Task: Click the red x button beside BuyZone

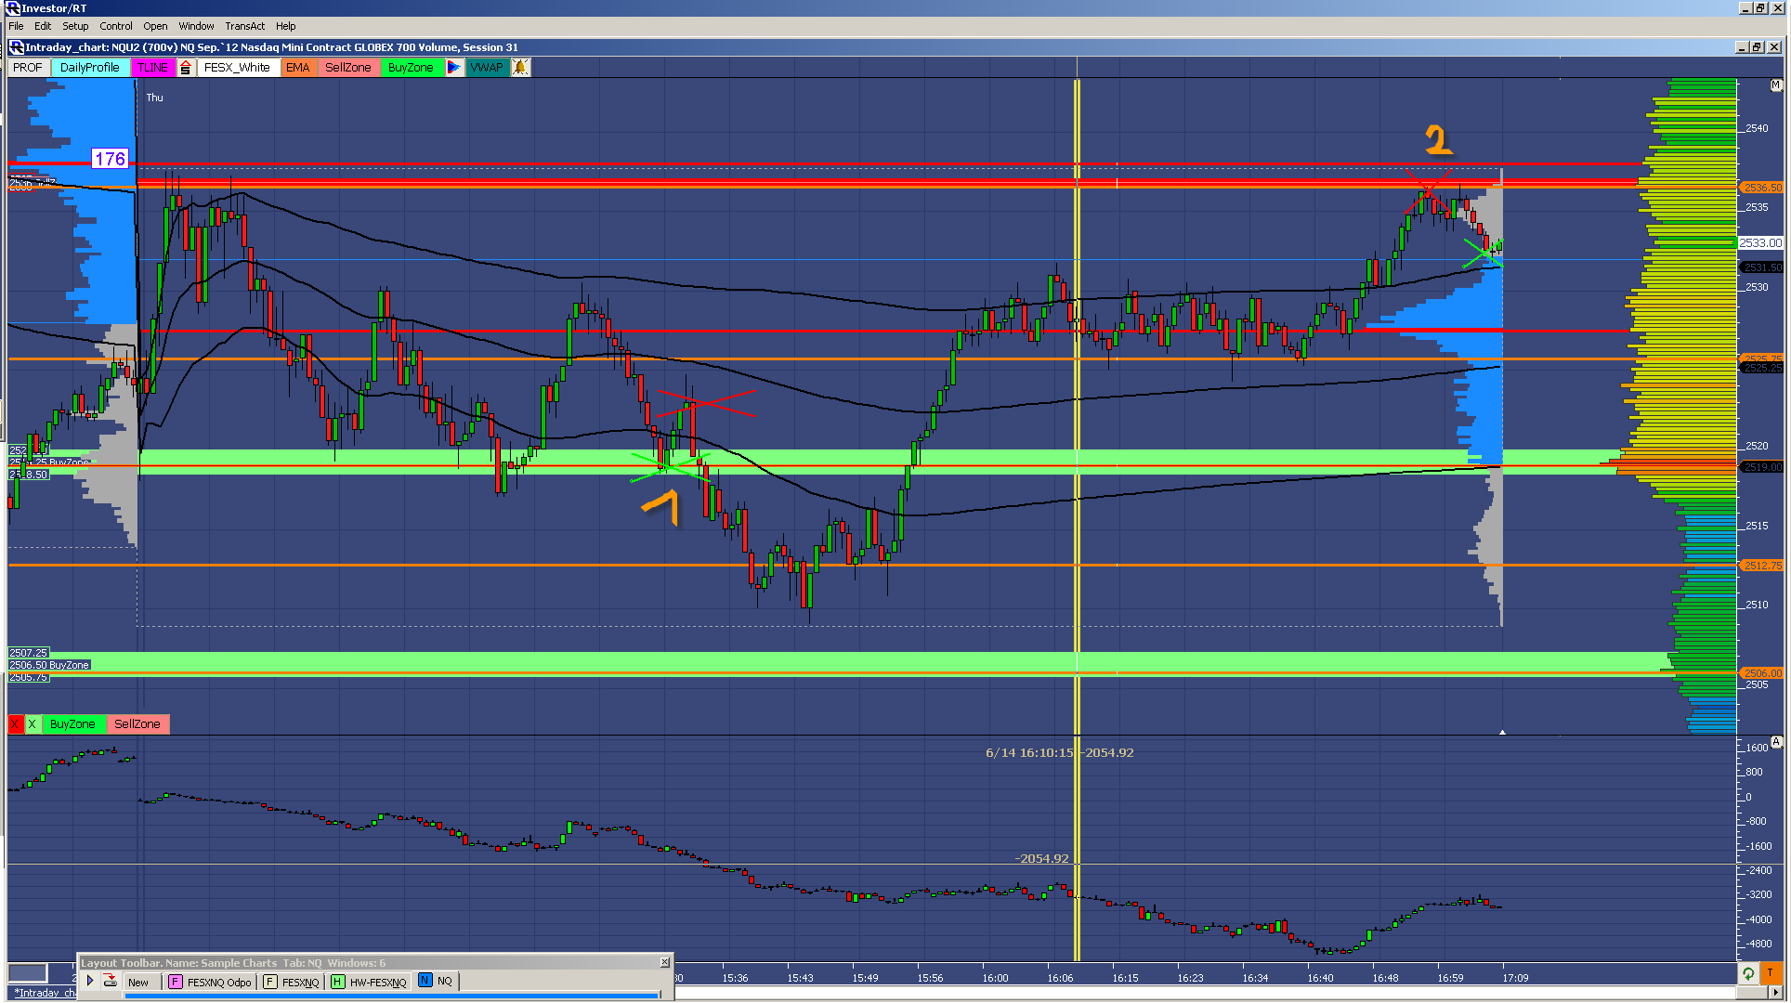Action: (15, 724)
